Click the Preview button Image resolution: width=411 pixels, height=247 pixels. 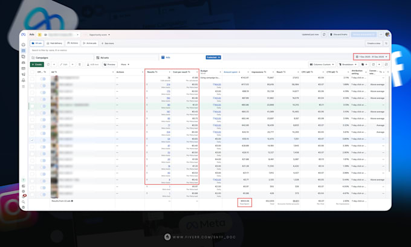[109, 65]
